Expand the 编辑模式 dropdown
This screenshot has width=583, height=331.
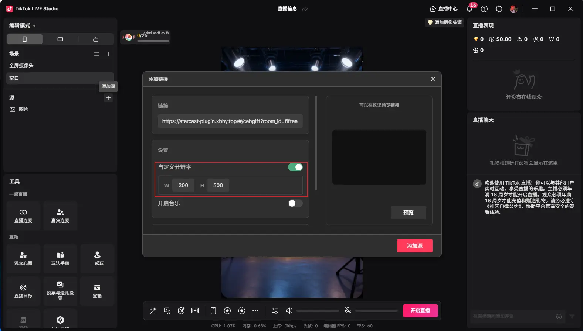click(23, 25)
